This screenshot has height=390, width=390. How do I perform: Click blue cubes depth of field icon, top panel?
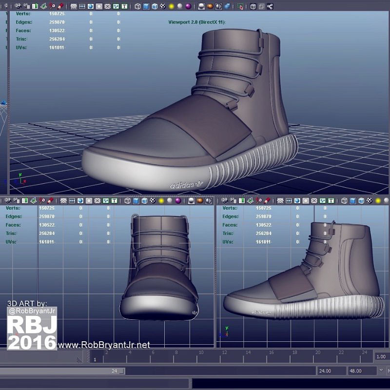coord(227,6)
